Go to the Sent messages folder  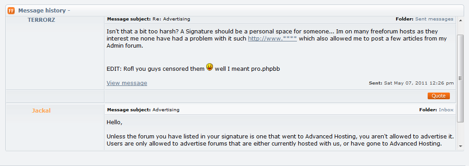point(434,19)
